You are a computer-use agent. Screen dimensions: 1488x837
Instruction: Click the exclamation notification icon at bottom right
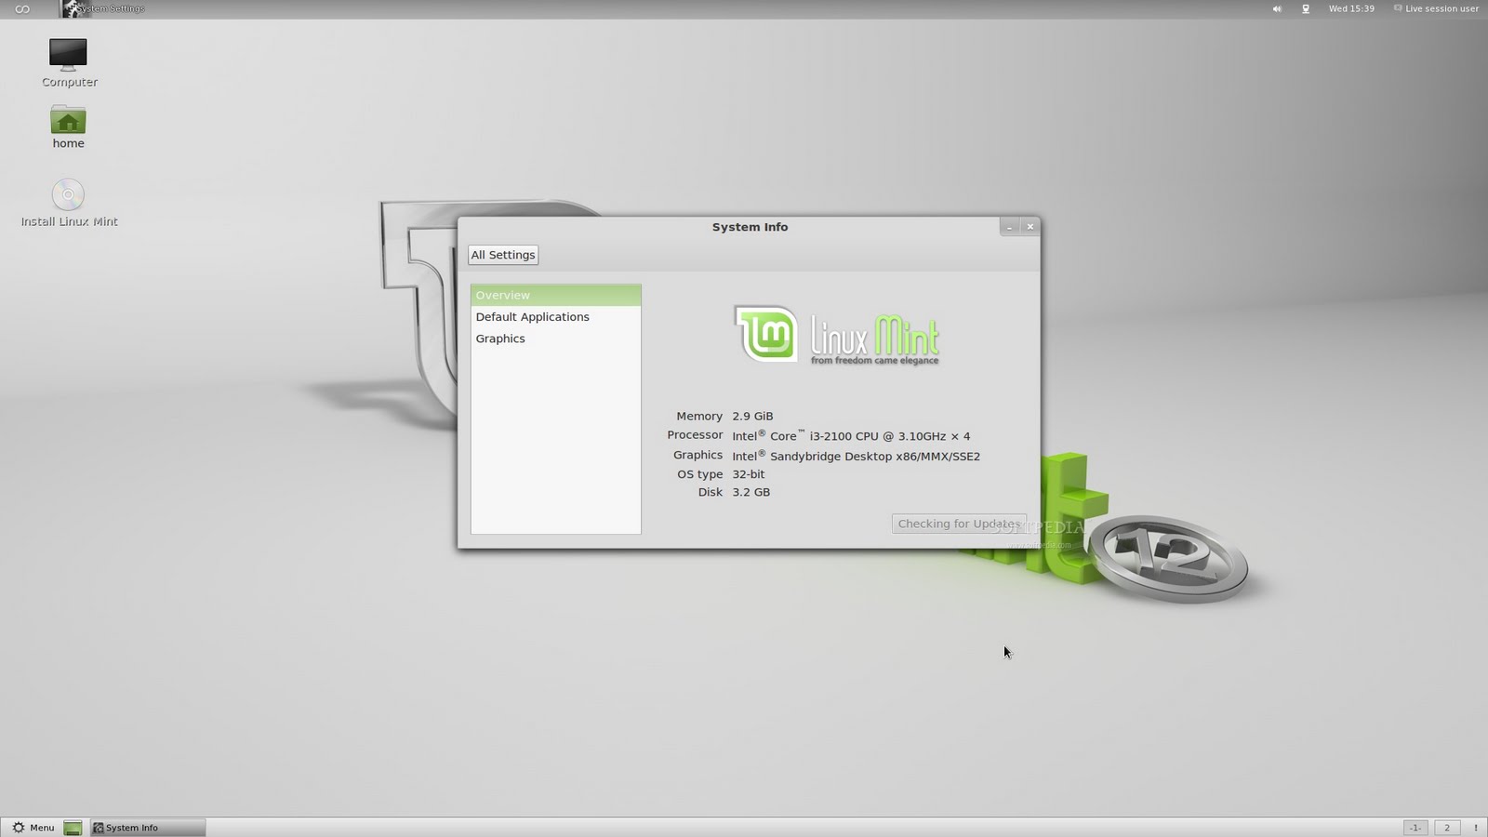coord(1477,827)
